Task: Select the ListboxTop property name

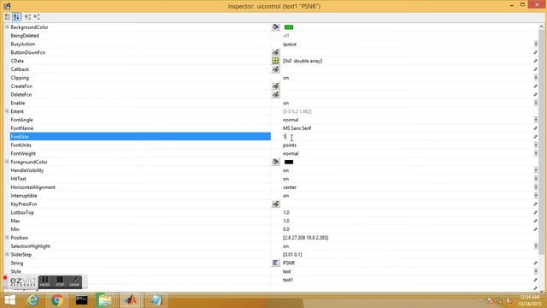Action: click(x=22, y=212)
